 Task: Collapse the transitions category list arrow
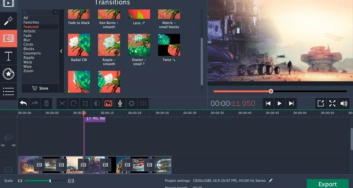tap(61, 51)
